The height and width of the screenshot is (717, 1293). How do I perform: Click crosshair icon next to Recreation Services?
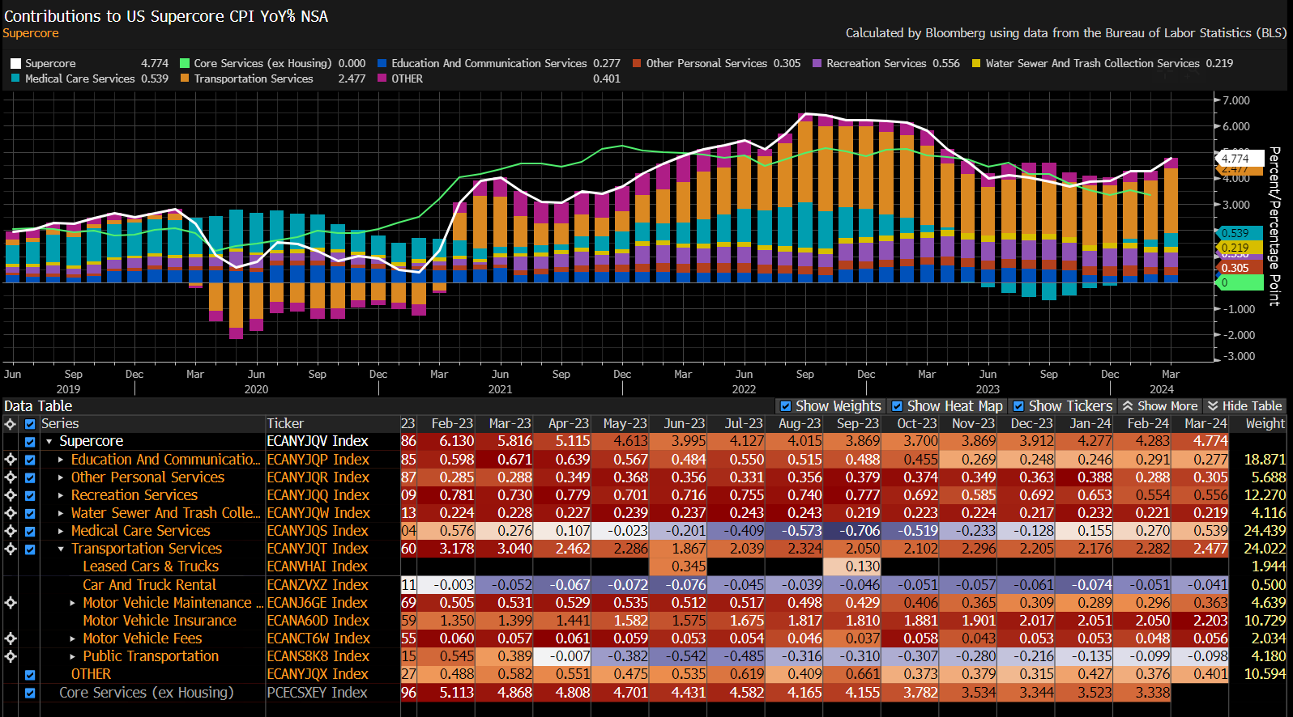click(x=11, y=495)
